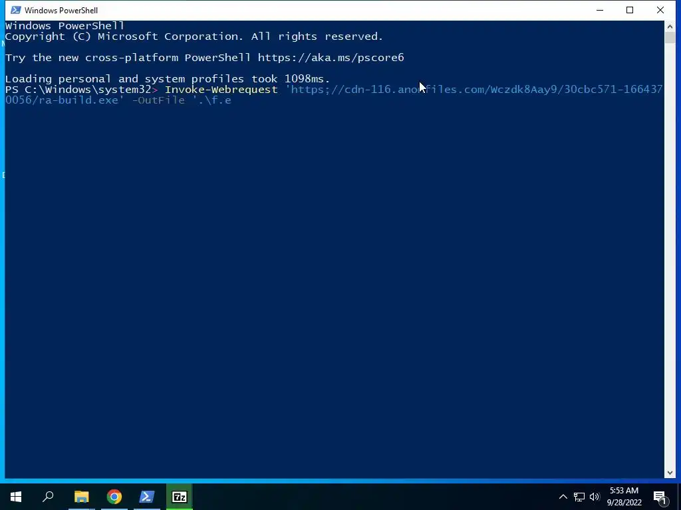
Task: Open the Action Center notifications icon
Action: pyautogui.click(x=660, y=497)
